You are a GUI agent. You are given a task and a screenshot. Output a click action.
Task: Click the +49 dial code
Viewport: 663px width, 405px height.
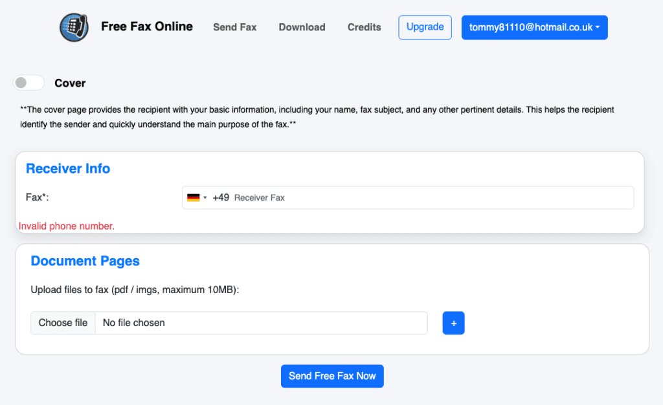(x=221, y=198)
